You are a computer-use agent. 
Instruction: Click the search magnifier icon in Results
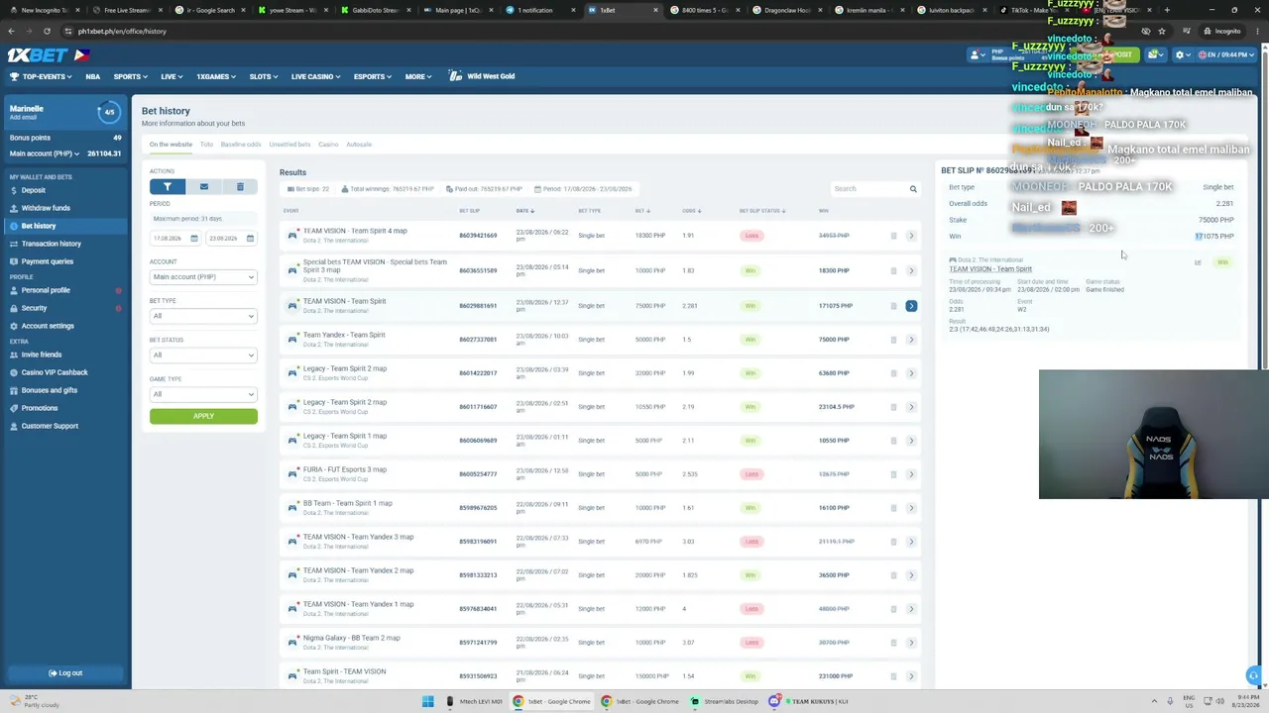[x=913, y=189]
